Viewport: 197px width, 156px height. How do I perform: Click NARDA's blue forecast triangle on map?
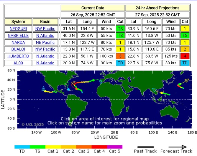click(43, 88)
